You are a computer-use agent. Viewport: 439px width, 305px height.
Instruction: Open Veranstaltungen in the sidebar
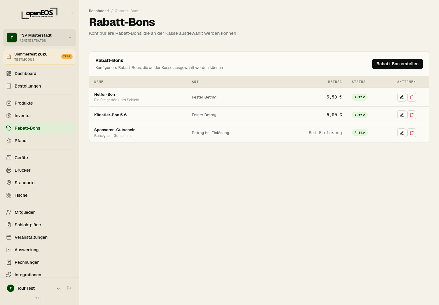tap(39, 237)
